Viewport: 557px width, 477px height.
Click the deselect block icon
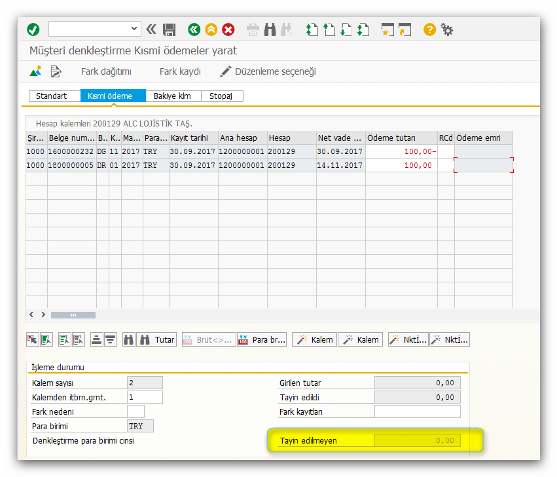tap(79, 339)
